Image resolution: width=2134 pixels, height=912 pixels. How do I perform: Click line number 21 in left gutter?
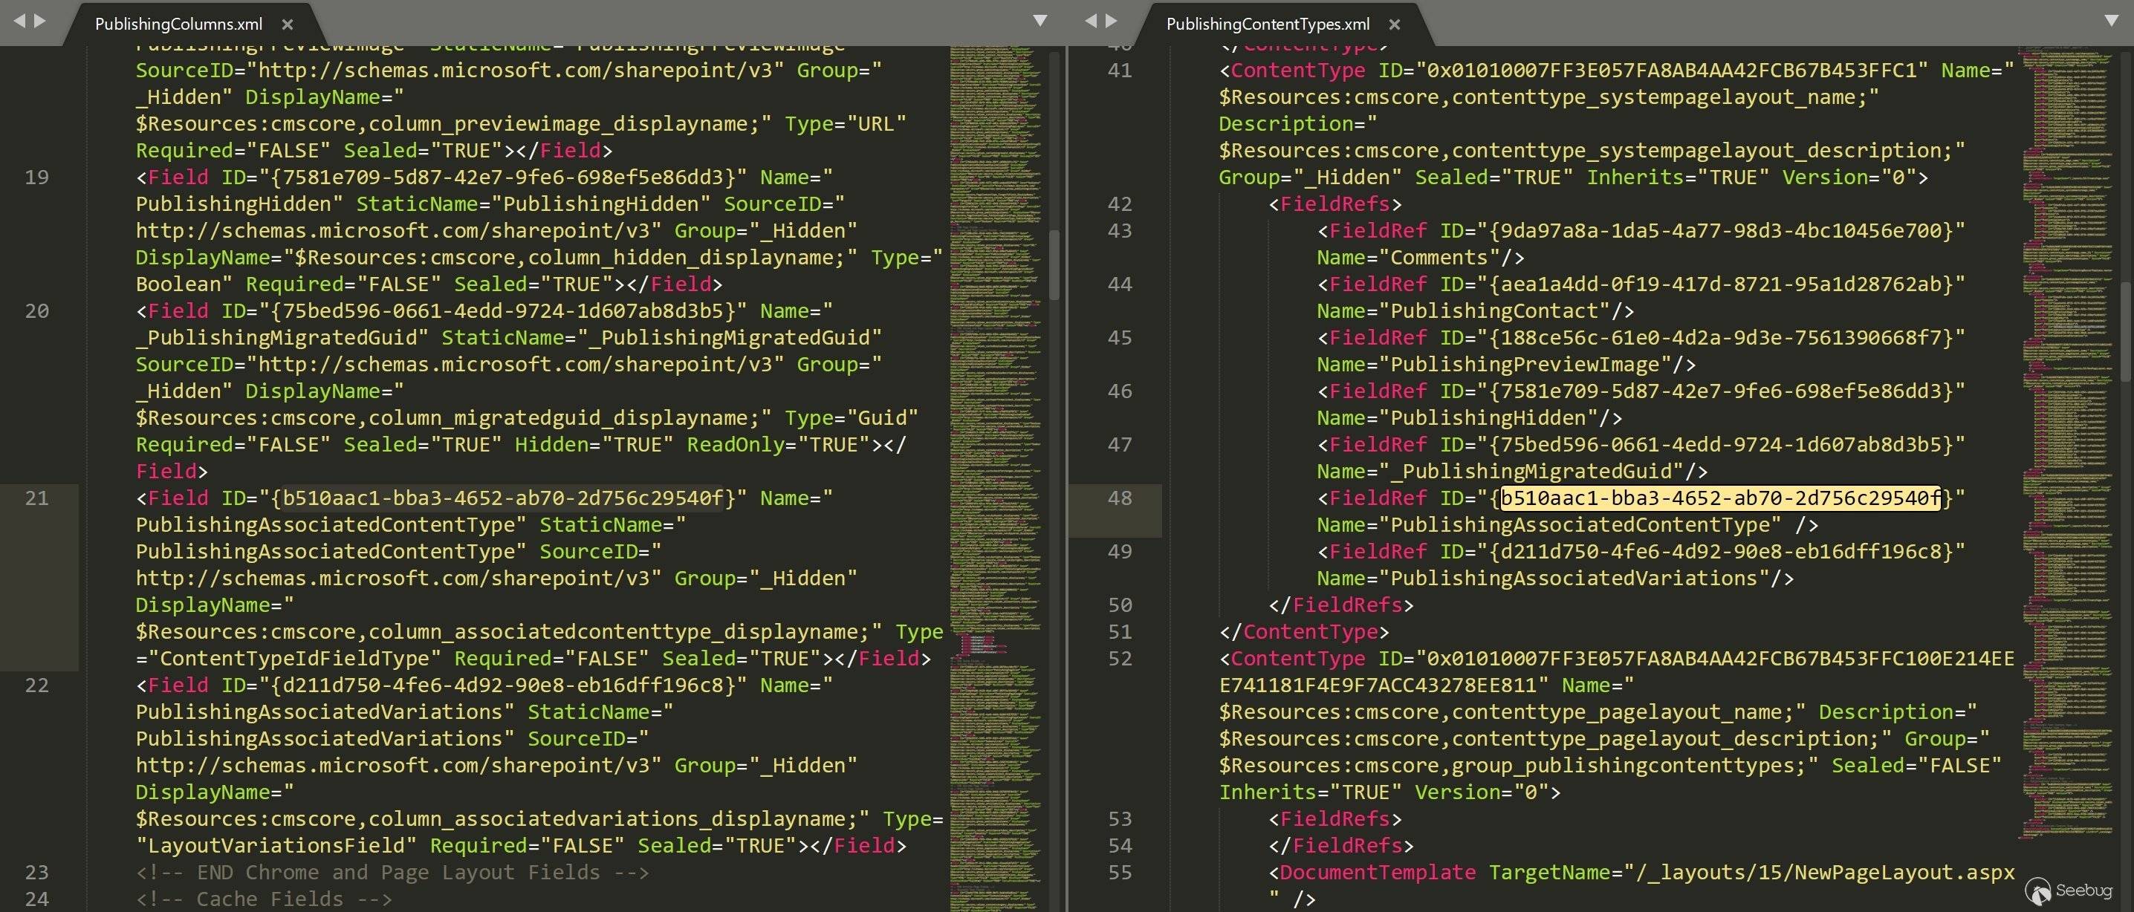tap(36, 498)
